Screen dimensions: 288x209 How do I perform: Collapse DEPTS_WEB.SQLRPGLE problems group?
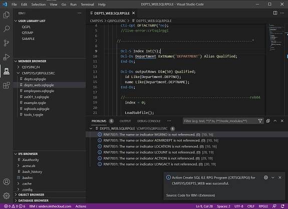click(91, 128)
